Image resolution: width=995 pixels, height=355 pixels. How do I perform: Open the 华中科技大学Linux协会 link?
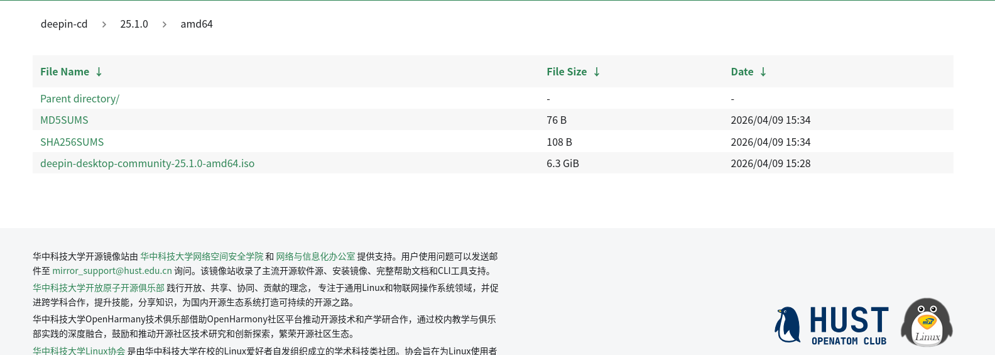click(x=79, y=351)
